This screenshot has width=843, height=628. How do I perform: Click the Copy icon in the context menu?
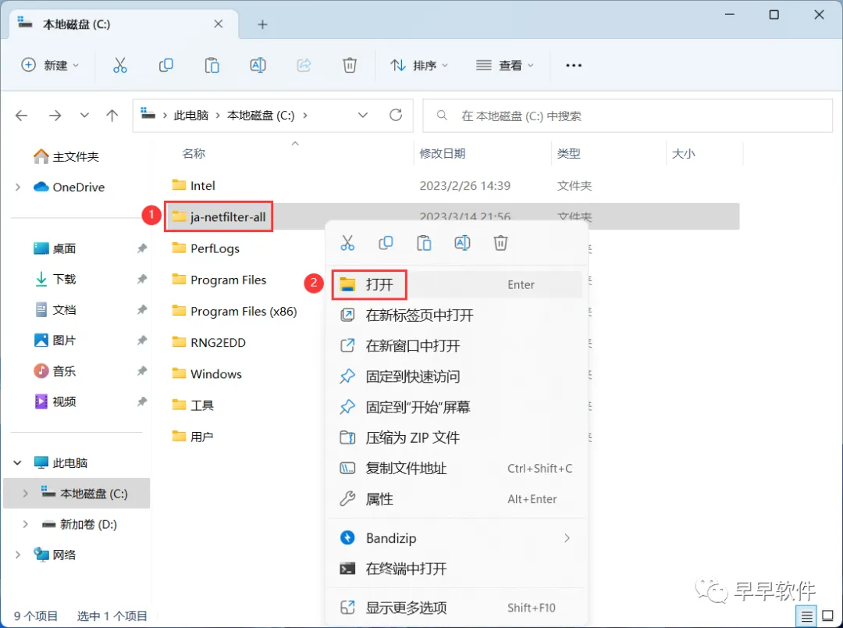[386, 243]
